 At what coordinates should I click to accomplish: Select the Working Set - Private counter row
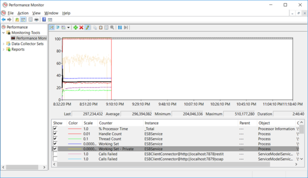click(176, 149)
